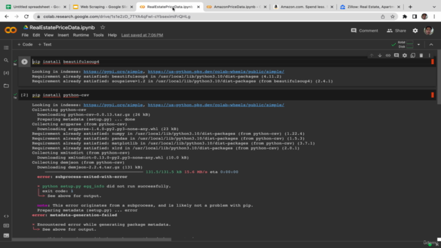Open the browser side panel
The height and width of the screenshot is (248, 441).
(x=415, y=17)
